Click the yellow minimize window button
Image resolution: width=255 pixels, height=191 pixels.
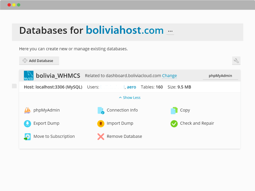14,5
